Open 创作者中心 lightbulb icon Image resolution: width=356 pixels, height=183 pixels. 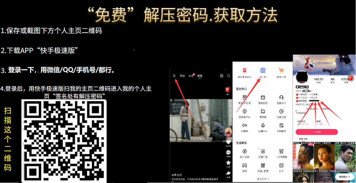244,111
